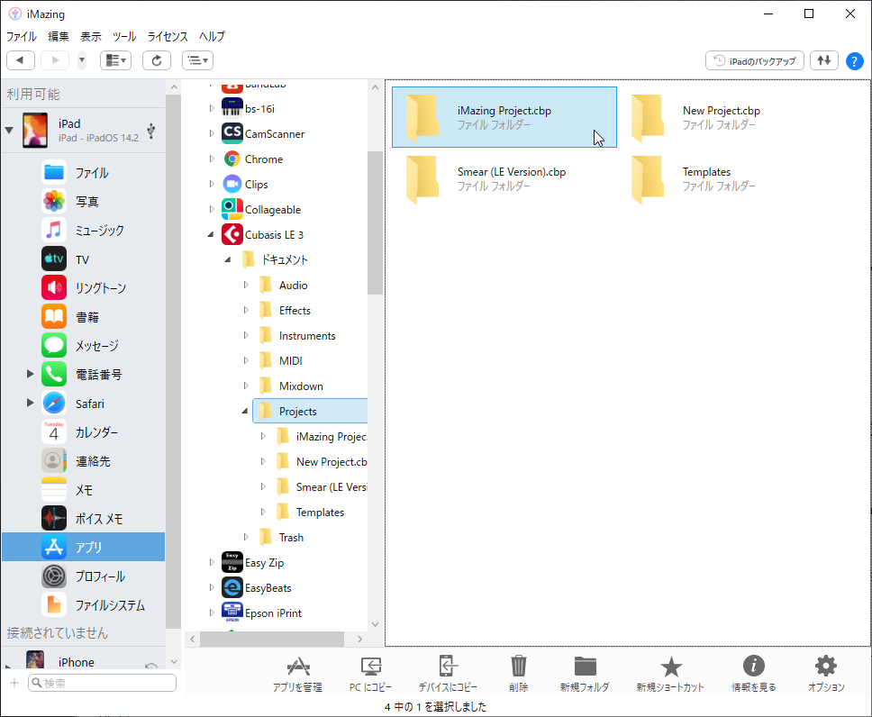Select the TV sidebar item
Image resolution: width=872 pixels, height=717 pixels.
pyautogui.click(x=84, y=259)
